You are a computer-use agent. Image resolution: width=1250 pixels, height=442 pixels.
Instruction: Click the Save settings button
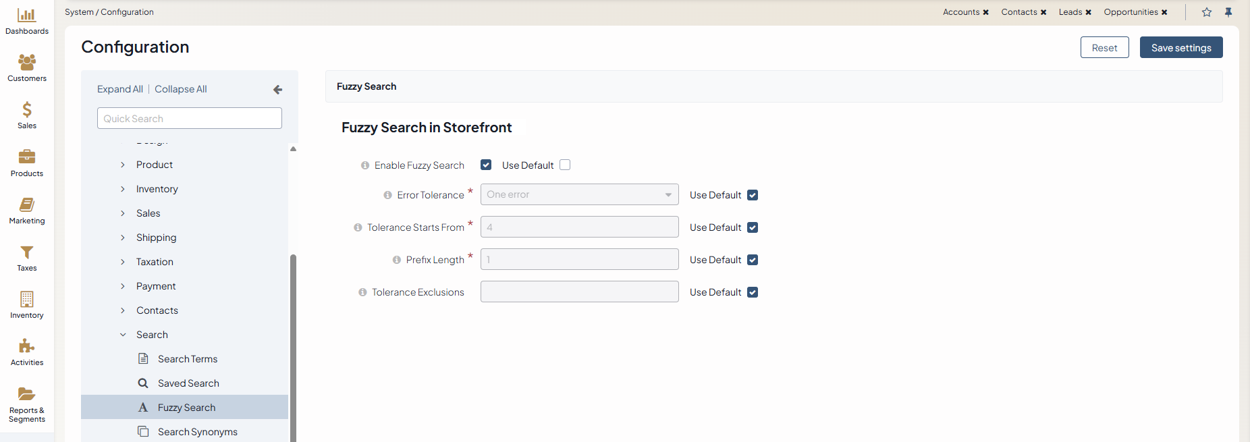coord(1180,48)
